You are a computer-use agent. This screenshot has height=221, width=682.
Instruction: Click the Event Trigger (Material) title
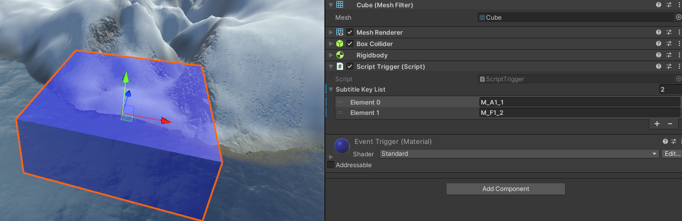(x=393, y=141)
